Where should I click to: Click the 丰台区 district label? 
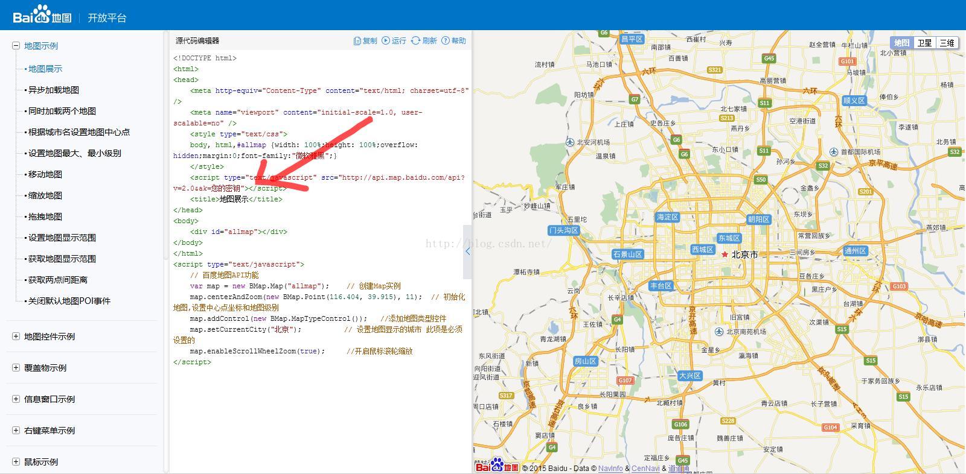(661, 286)
